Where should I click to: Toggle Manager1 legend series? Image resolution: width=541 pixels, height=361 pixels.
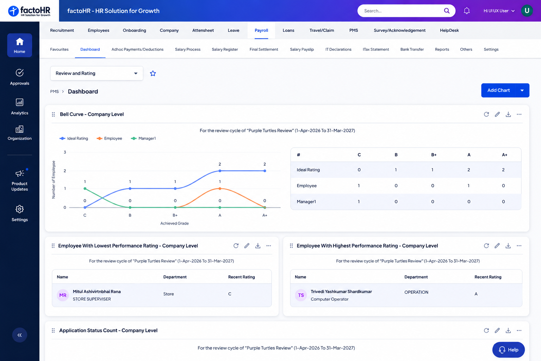coord(143,139)
